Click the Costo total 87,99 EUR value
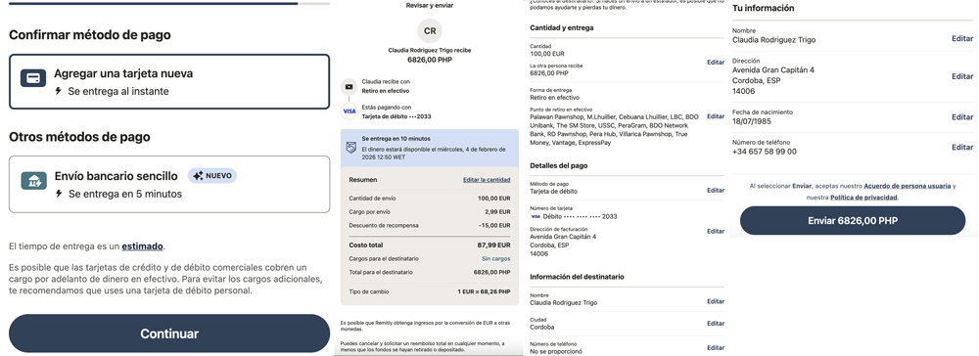Viewport: 979px width, 356px height. coord(493,245)
